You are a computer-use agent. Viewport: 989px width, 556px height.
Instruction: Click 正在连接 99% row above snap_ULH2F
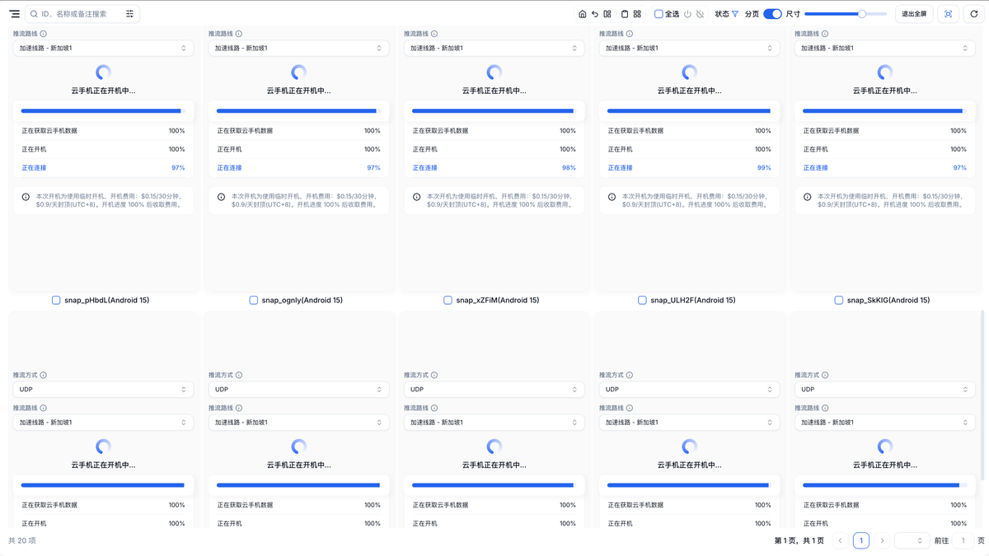[x=689, y=168]
